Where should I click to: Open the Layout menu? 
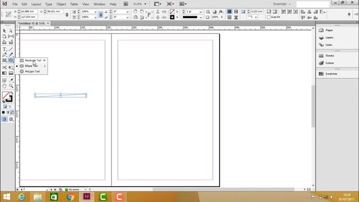(36, 4)
